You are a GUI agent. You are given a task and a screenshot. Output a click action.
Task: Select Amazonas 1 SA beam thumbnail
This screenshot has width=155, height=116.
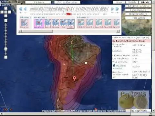pos(71,24)
